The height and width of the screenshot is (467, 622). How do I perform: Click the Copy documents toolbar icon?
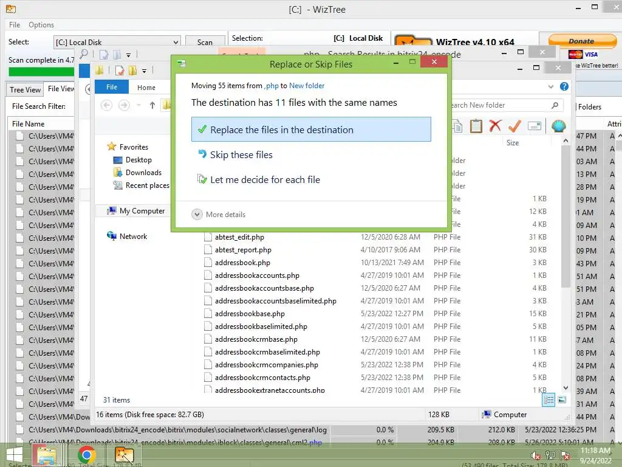457,126
